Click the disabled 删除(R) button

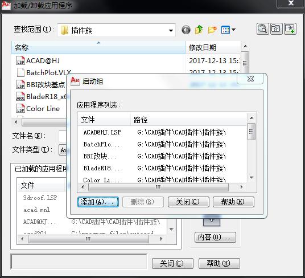click(x=143, y=202)
